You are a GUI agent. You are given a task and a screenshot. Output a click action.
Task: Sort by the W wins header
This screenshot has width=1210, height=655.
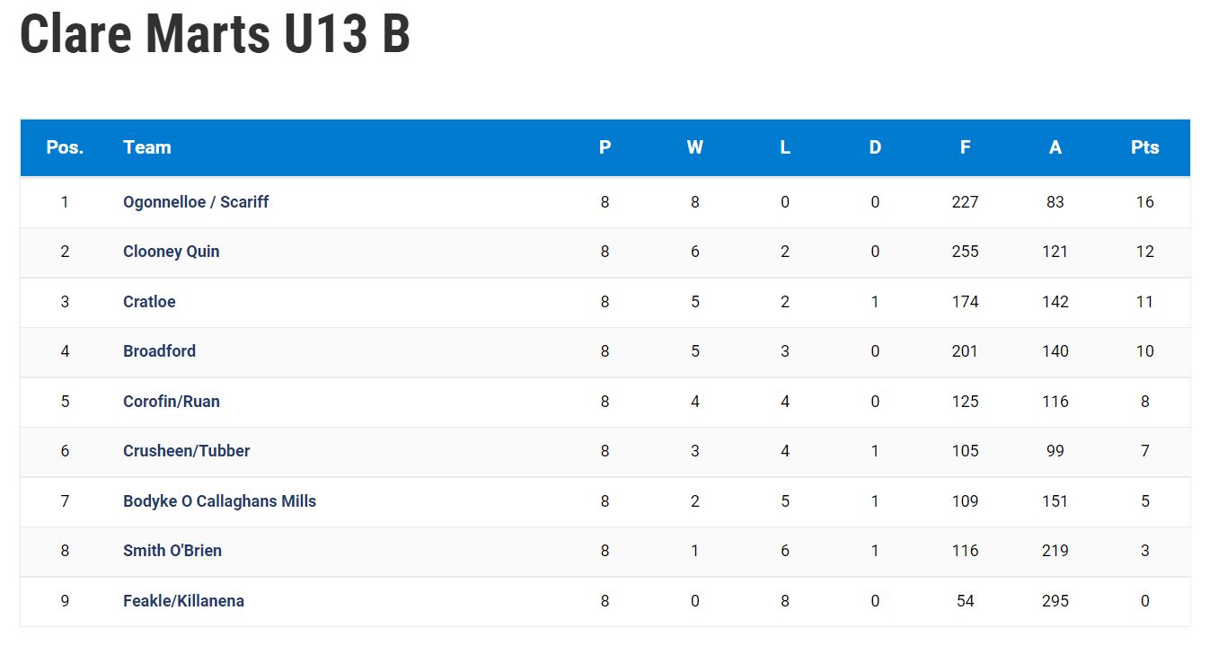click(695, 147)
